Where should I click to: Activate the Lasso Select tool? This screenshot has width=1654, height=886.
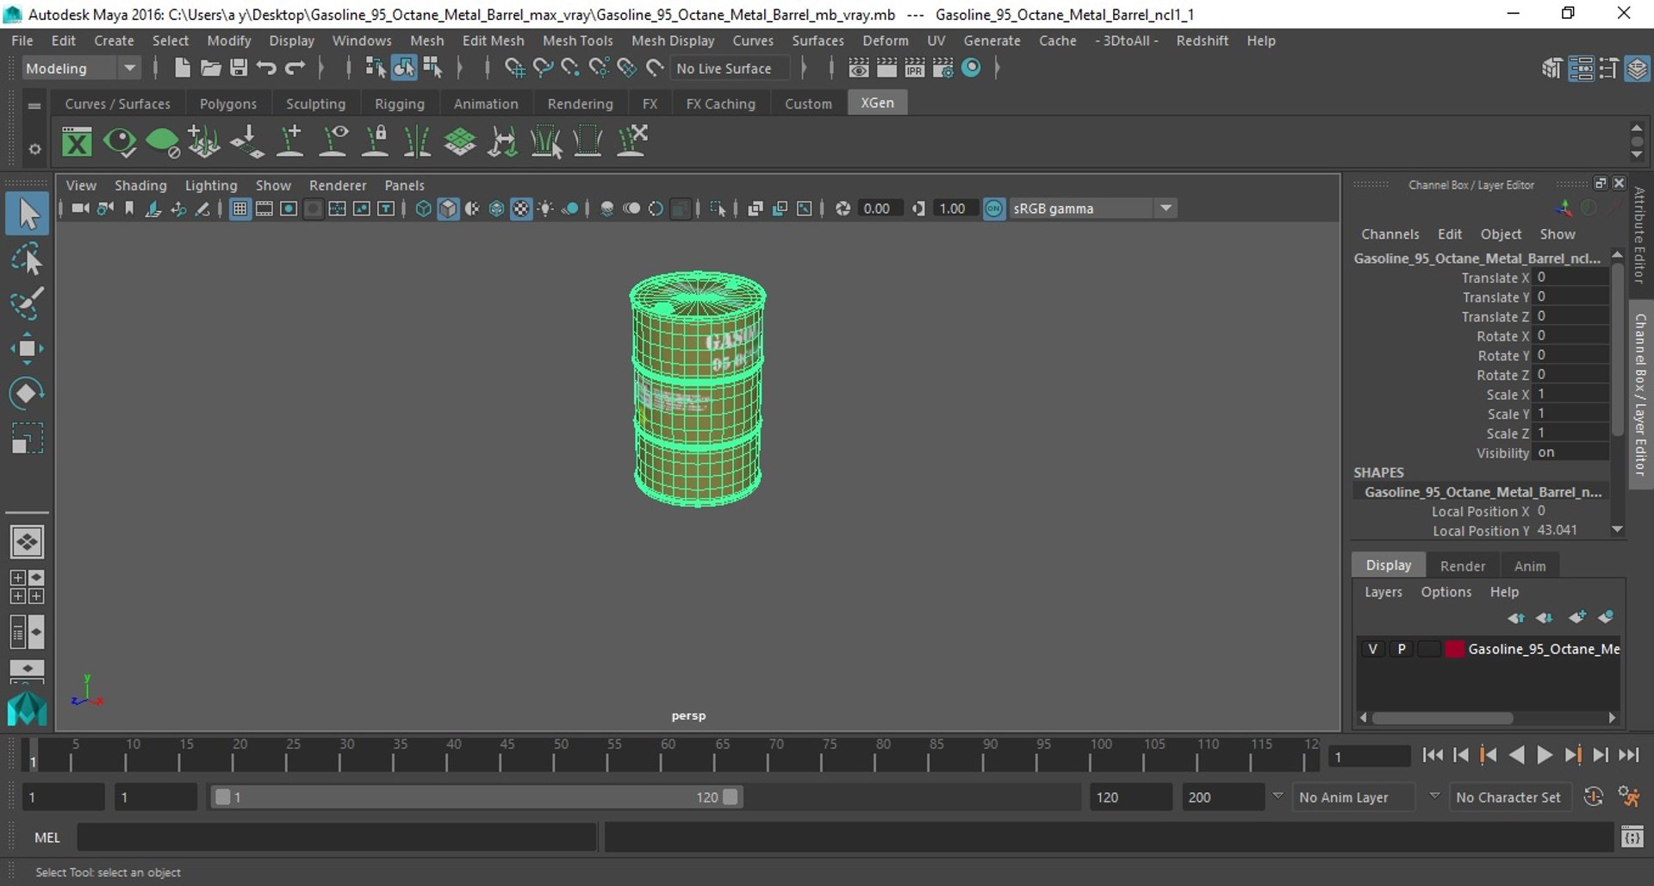point(27,259)
